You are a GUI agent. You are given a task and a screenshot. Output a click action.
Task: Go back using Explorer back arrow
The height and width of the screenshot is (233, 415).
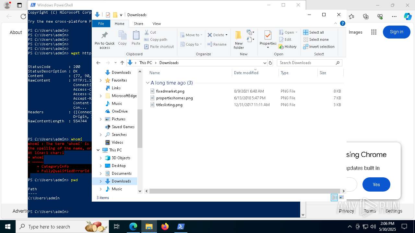(99, 63)
